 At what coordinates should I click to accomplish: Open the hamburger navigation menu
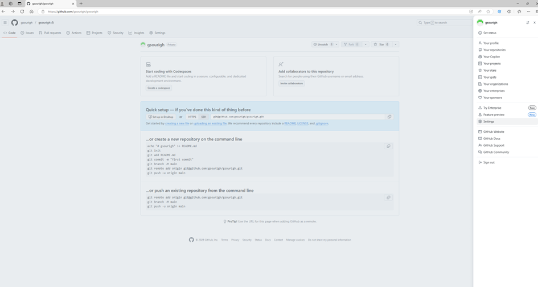coord(5,23)
